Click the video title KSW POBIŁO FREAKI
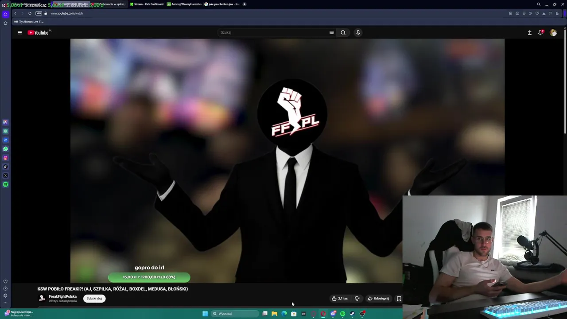The width and height of the screenshot is (567, 319). [113, 289]
